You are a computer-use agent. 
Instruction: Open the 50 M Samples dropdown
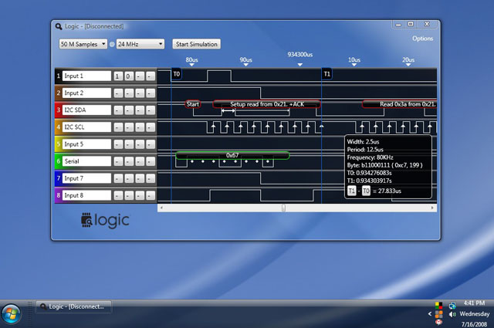(x=83, y=44)
